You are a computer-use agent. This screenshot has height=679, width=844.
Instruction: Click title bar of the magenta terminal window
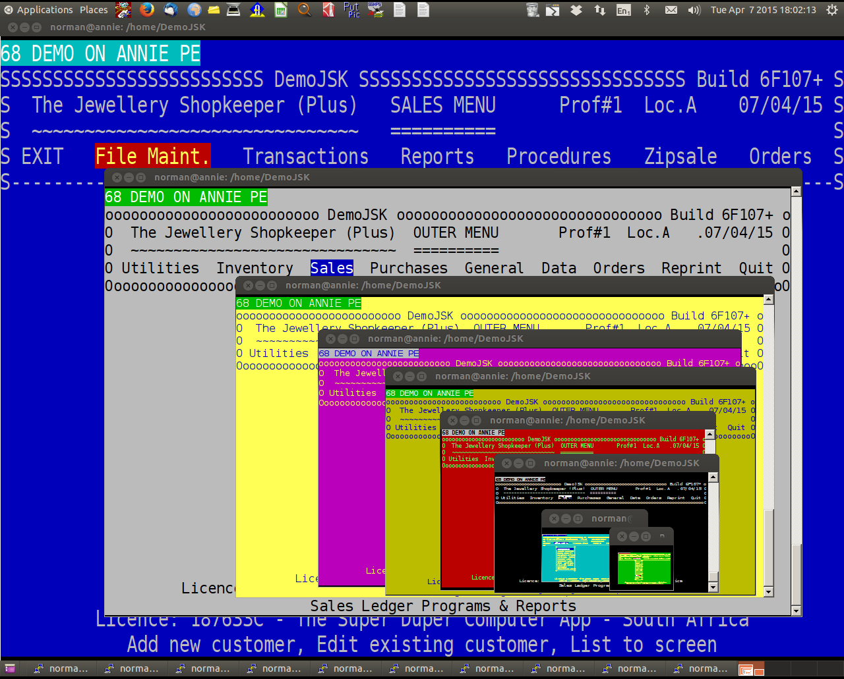pos(529,339)
